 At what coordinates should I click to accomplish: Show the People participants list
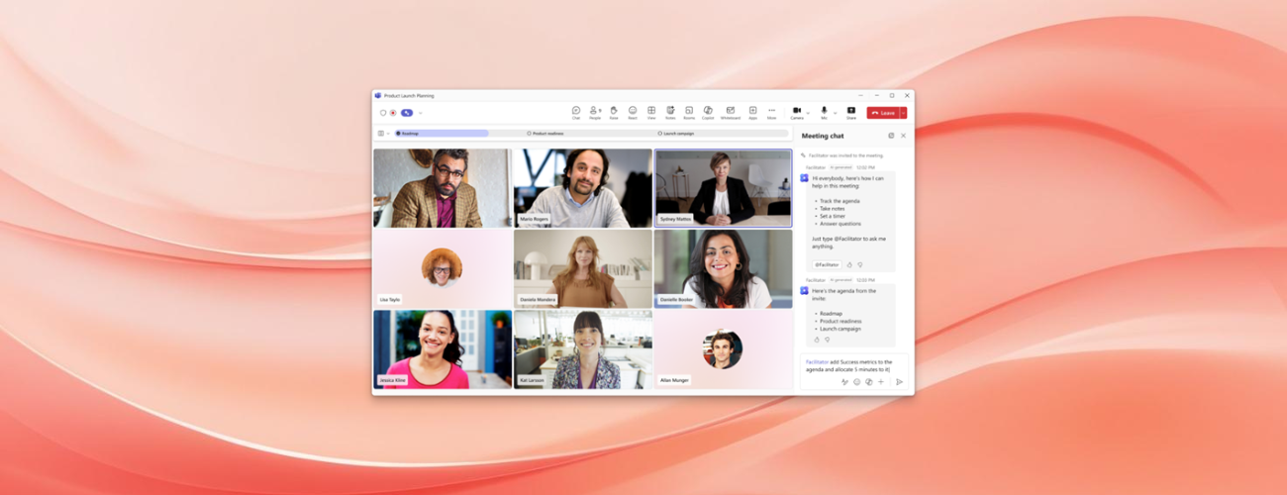pyautogui.click(x=595, y=112)
